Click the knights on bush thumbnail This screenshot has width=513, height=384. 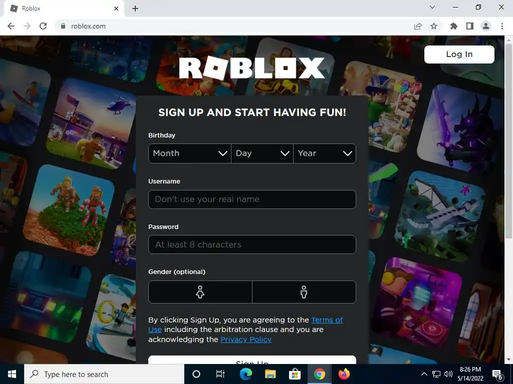tap(68, 210)
